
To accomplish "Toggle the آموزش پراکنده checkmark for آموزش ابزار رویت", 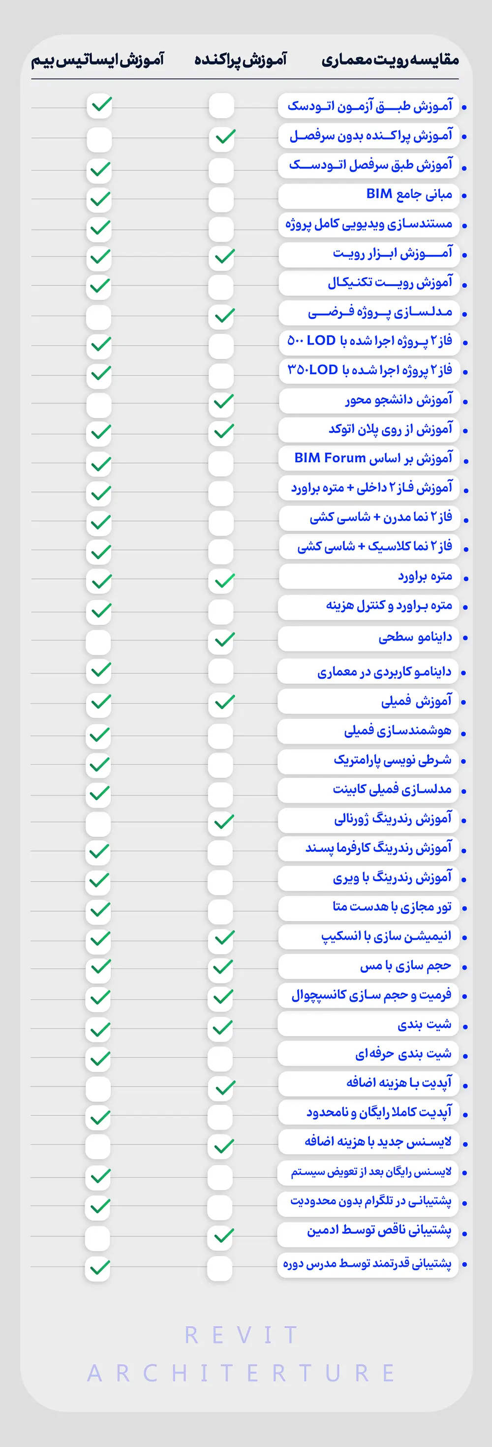I will click(x=221, y=257).
